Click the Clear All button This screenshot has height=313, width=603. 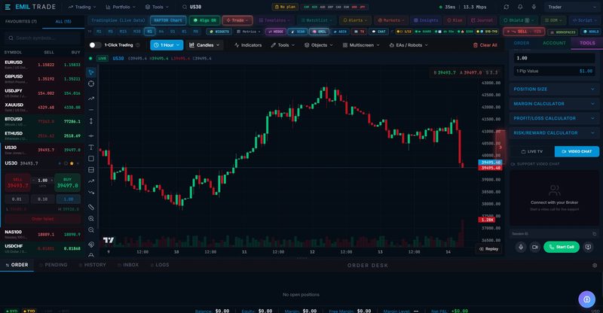point(485,45)
